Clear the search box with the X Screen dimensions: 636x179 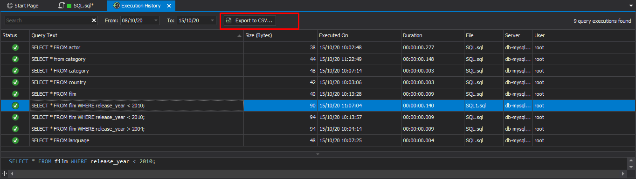[94, 20]
